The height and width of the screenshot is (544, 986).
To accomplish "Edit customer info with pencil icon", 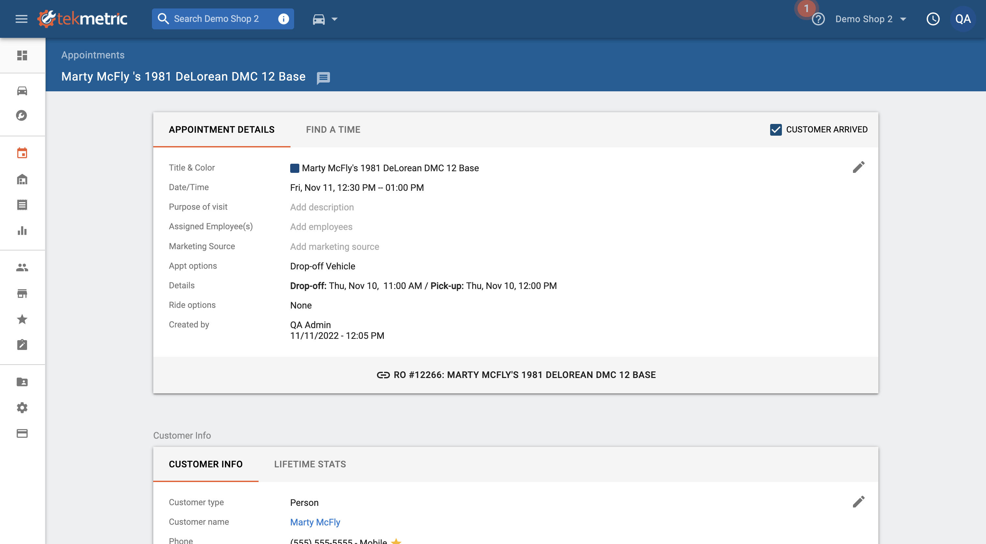I will (x=858, y=502).
